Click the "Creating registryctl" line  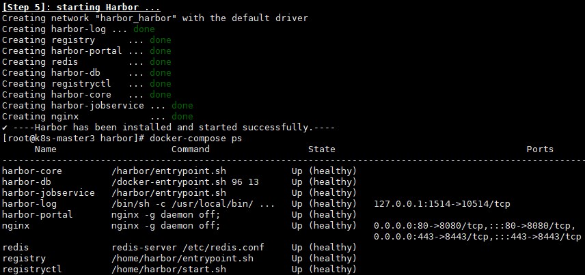(x=87, y=83)
